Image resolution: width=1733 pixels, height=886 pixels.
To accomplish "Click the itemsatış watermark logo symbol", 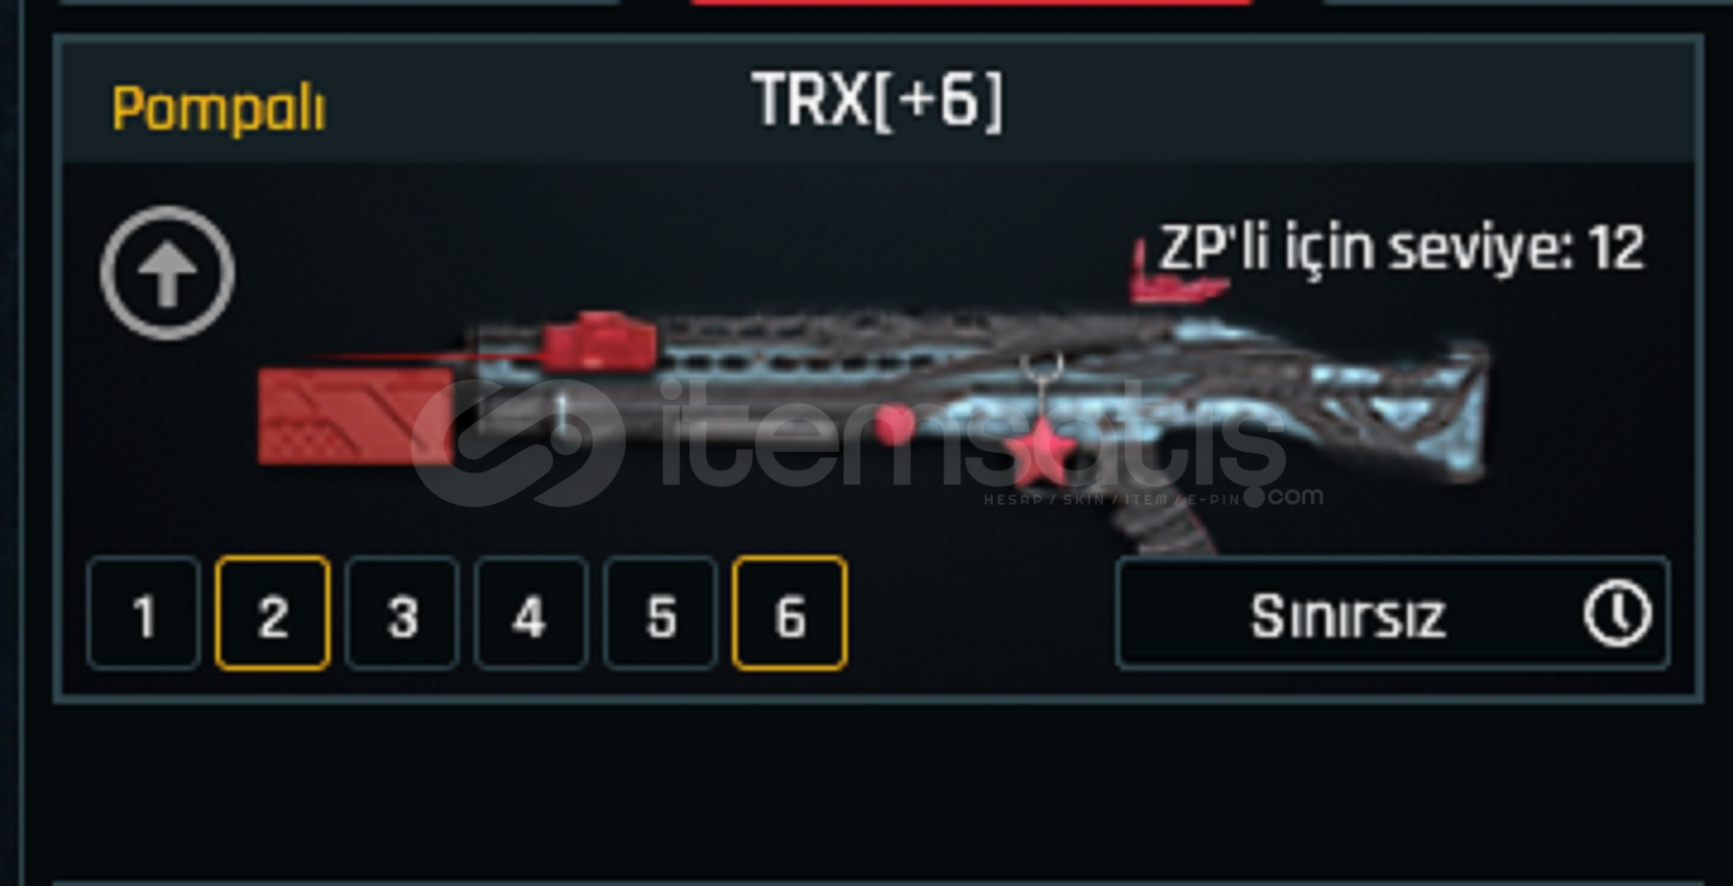I will (x=518, y=442).
